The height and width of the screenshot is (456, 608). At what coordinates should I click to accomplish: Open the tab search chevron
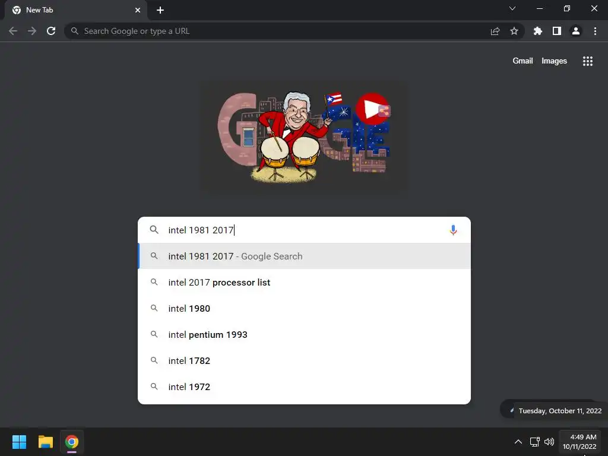pyautogui.click(x=512, y=8)
